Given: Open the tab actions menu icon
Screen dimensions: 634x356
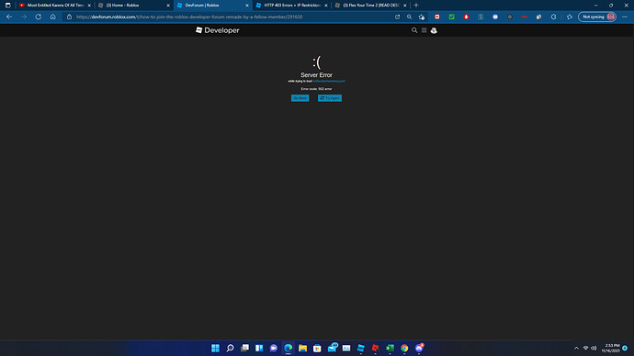Looking at the screenshot, I should (x=7, y=6).
